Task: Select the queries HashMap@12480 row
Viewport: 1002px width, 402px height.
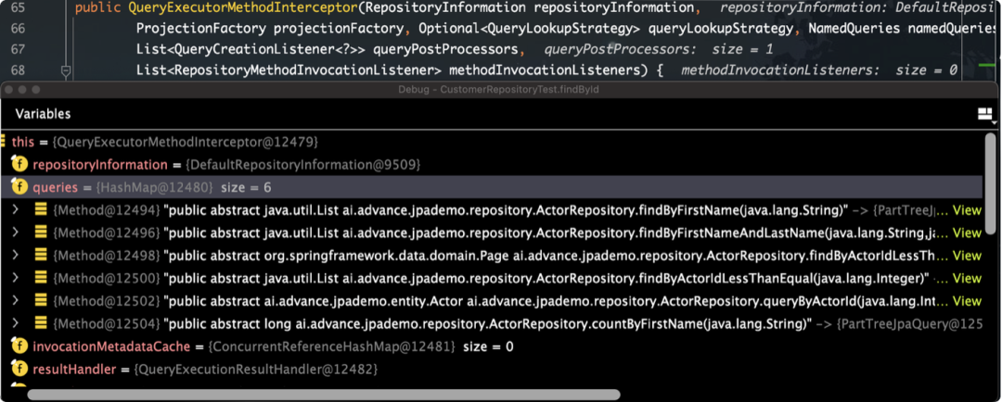Action: click(x=491, y=188)
